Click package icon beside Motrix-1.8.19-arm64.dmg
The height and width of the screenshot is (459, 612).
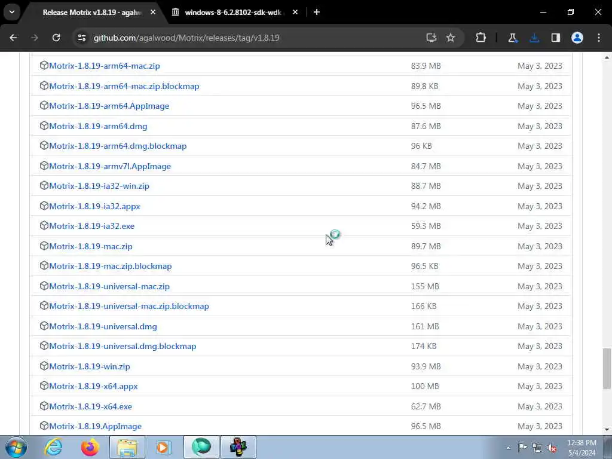coord(44,126)
